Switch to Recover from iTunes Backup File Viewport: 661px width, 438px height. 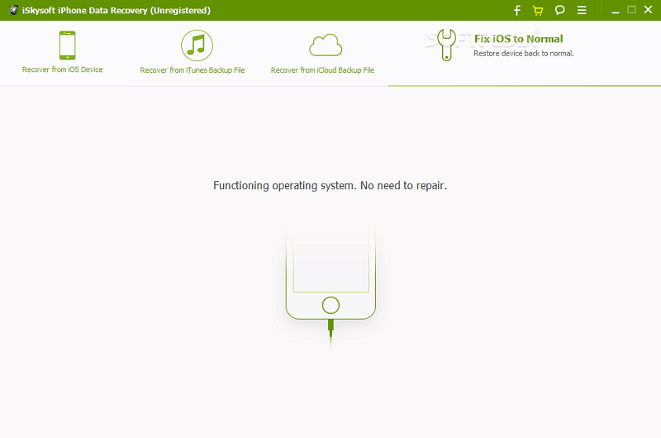(193, 70)
